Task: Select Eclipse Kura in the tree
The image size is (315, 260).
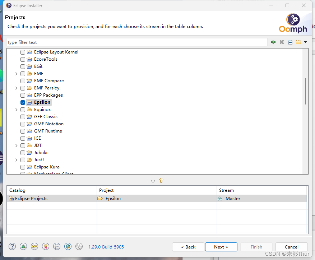Action: [47, 167]
